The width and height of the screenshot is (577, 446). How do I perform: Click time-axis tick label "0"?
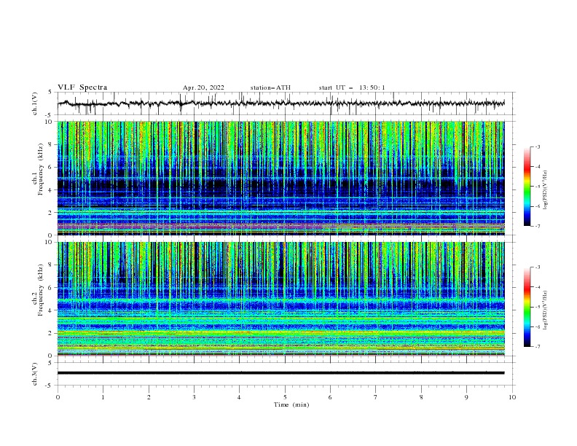[58, 397]
